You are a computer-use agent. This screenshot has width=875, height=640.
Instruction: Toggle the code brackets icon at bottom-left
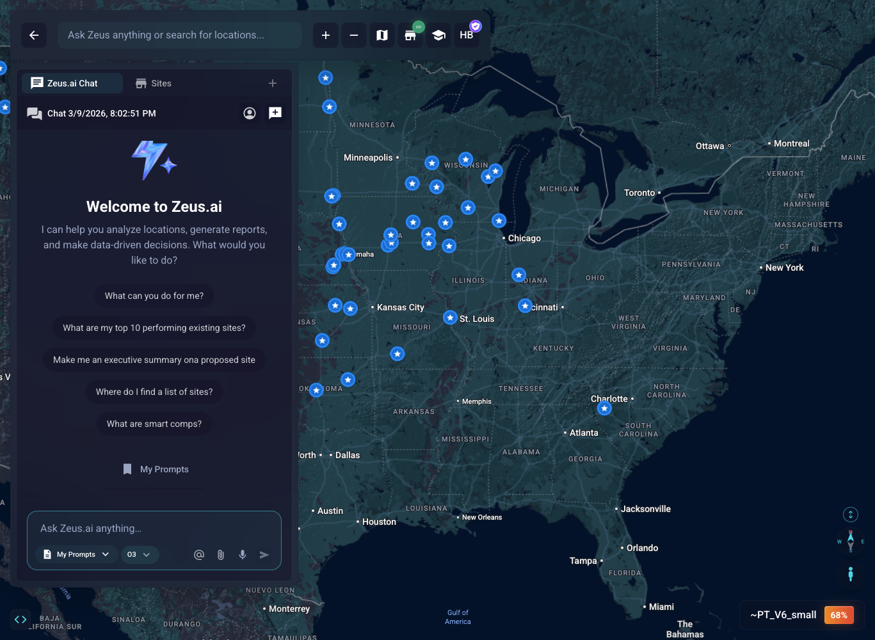[20, 619]
